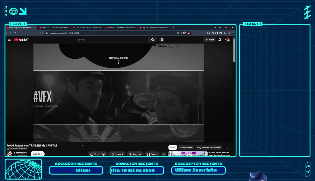Open the three-dots more actions menu
Viewport: 315px width, 181px height.
pyautogui.click(x=164, y=154)
